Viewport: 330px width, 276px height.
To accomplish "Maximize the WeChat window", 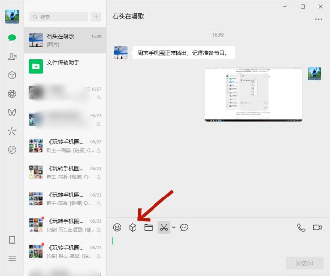I will 303,7.
